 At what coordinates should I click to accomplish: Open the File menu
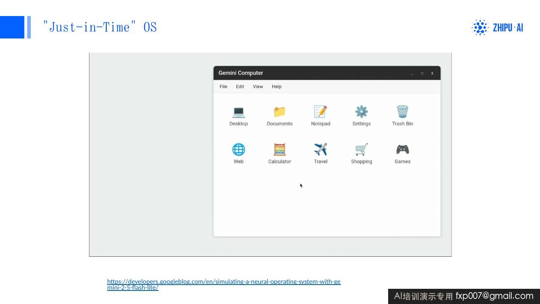[x=224, y=87]
